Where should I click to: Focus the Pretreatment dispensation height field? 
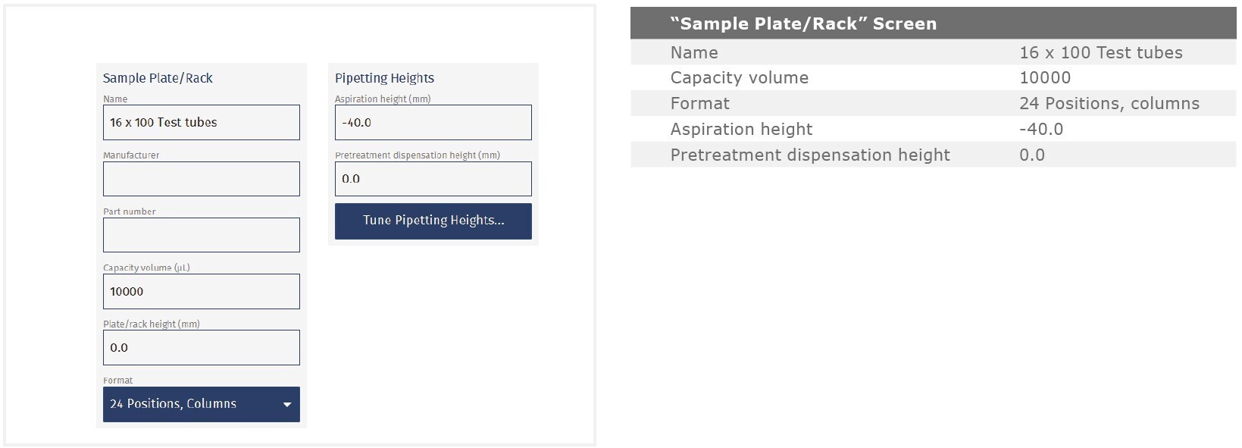pos(433,179)
